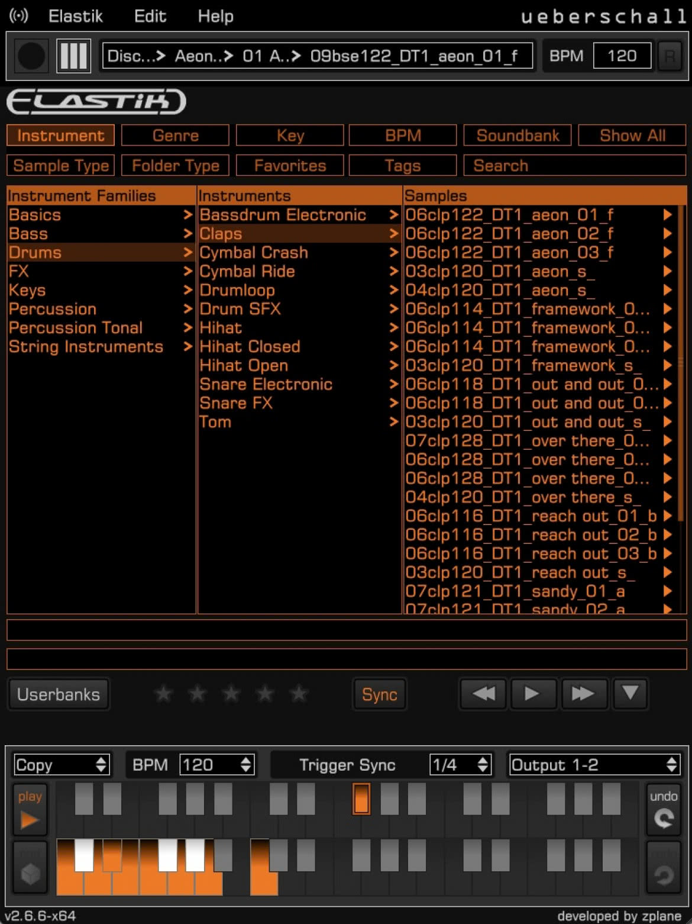Preview sample 03clp120_DT1_reach out_s_ play arrow
Viewport: 692px width, 924px height.
[x=668, y=572]
